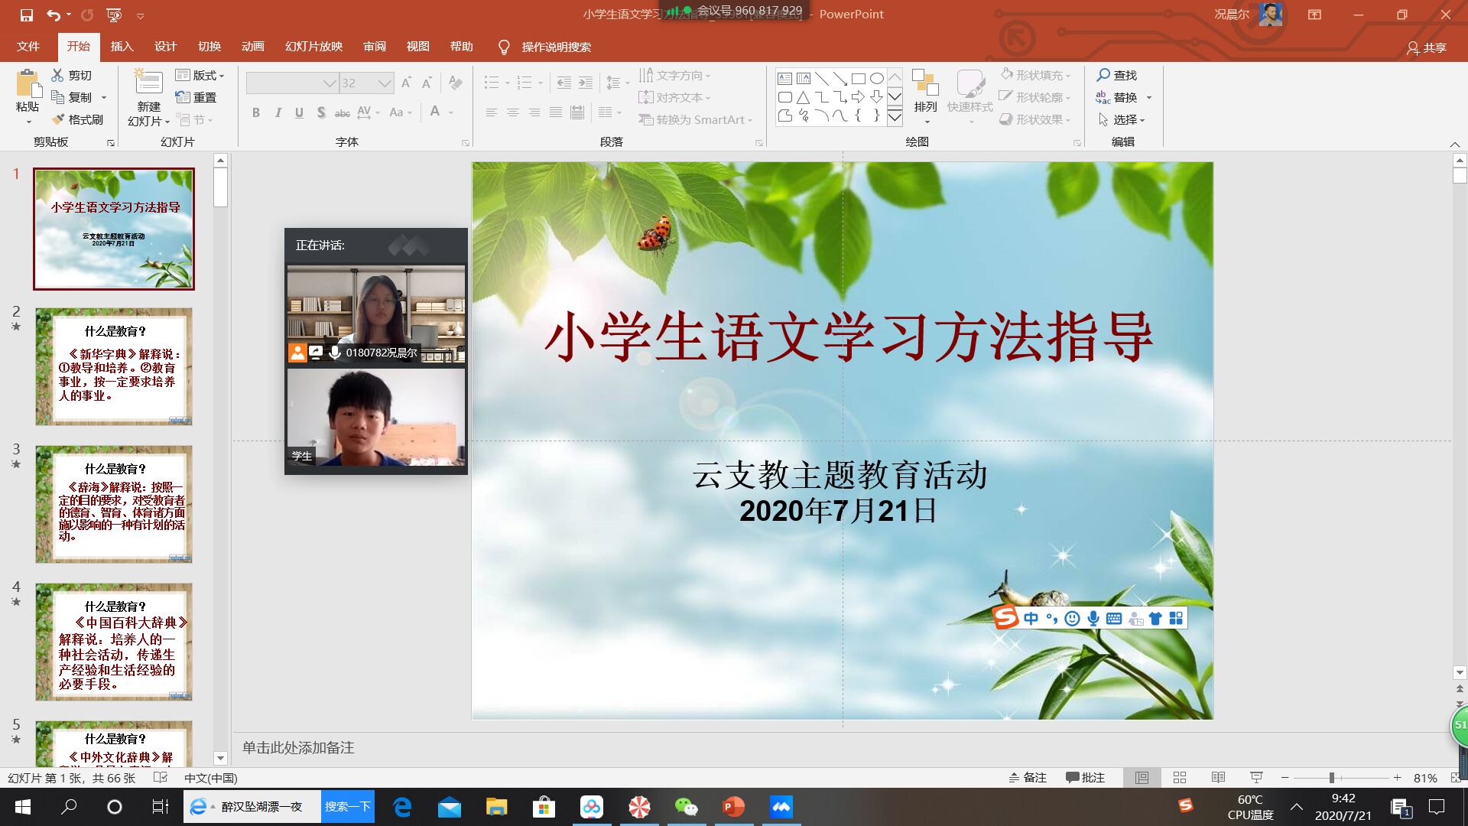The width and height of the screenshot is (1468, 826).
Task: Click the 共享 Share button
Action: 1427,47
